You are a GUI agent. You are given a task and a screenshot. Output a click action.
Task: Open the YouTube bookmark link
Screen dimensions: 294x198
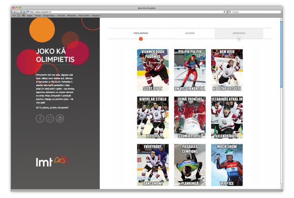pyautogui.click(x=61, y=15)
